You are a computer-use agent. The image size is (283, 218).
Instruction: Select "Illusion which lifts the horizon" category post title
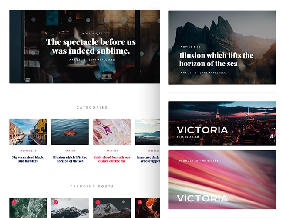pyautogui.click(x=70, y=159)
